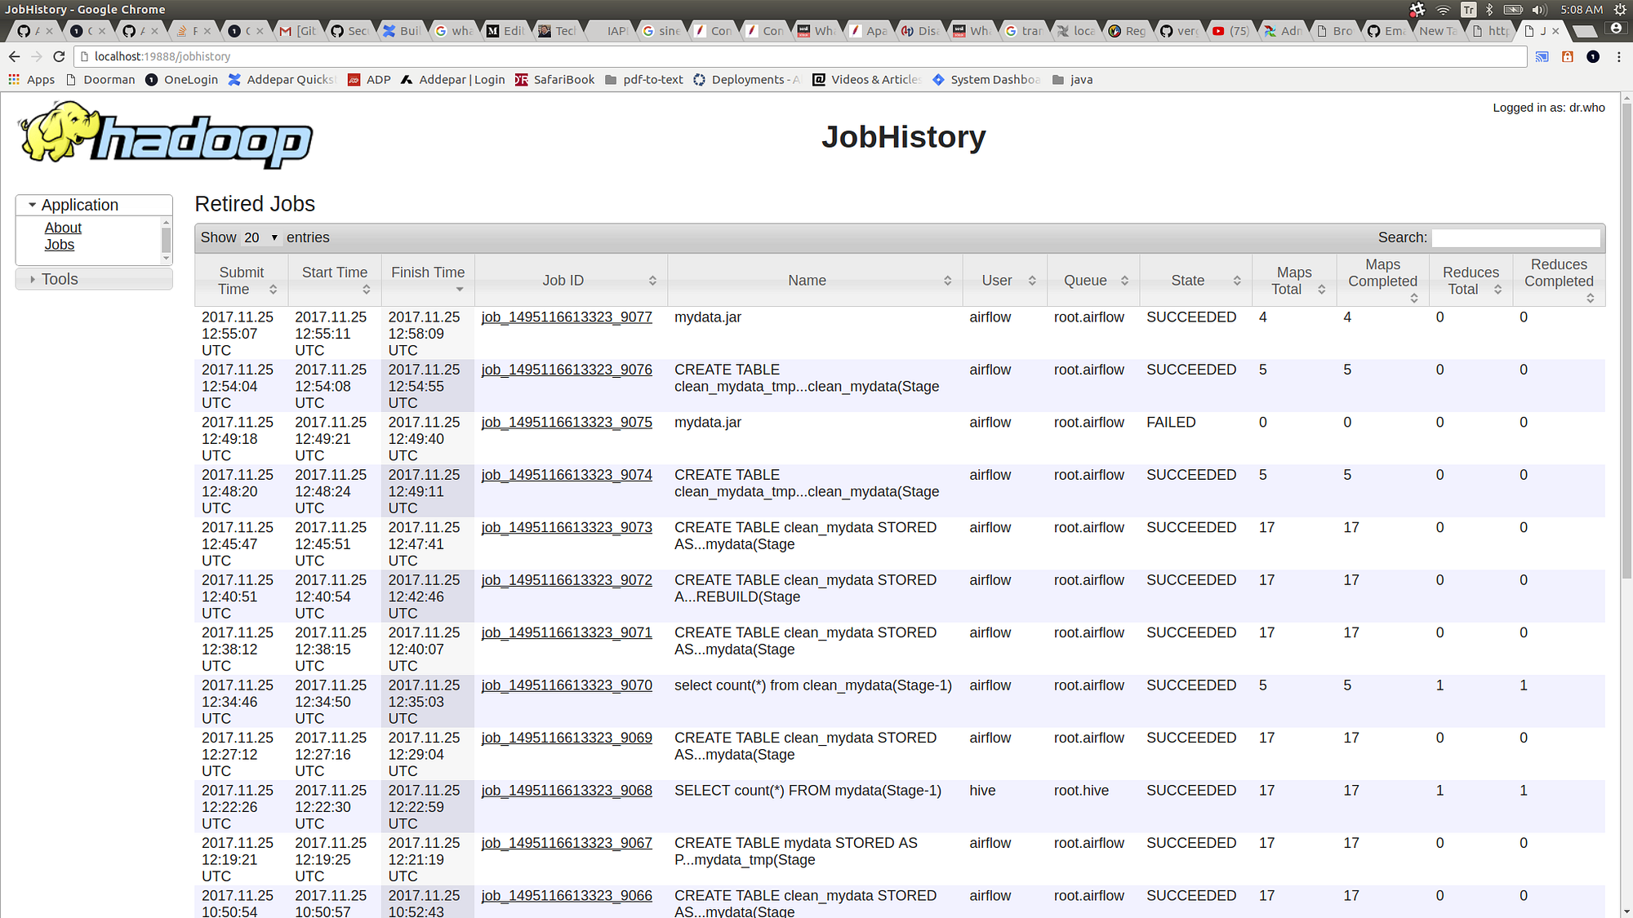Switch to the YouTube (75) browser tab

tap(1230, 30)
